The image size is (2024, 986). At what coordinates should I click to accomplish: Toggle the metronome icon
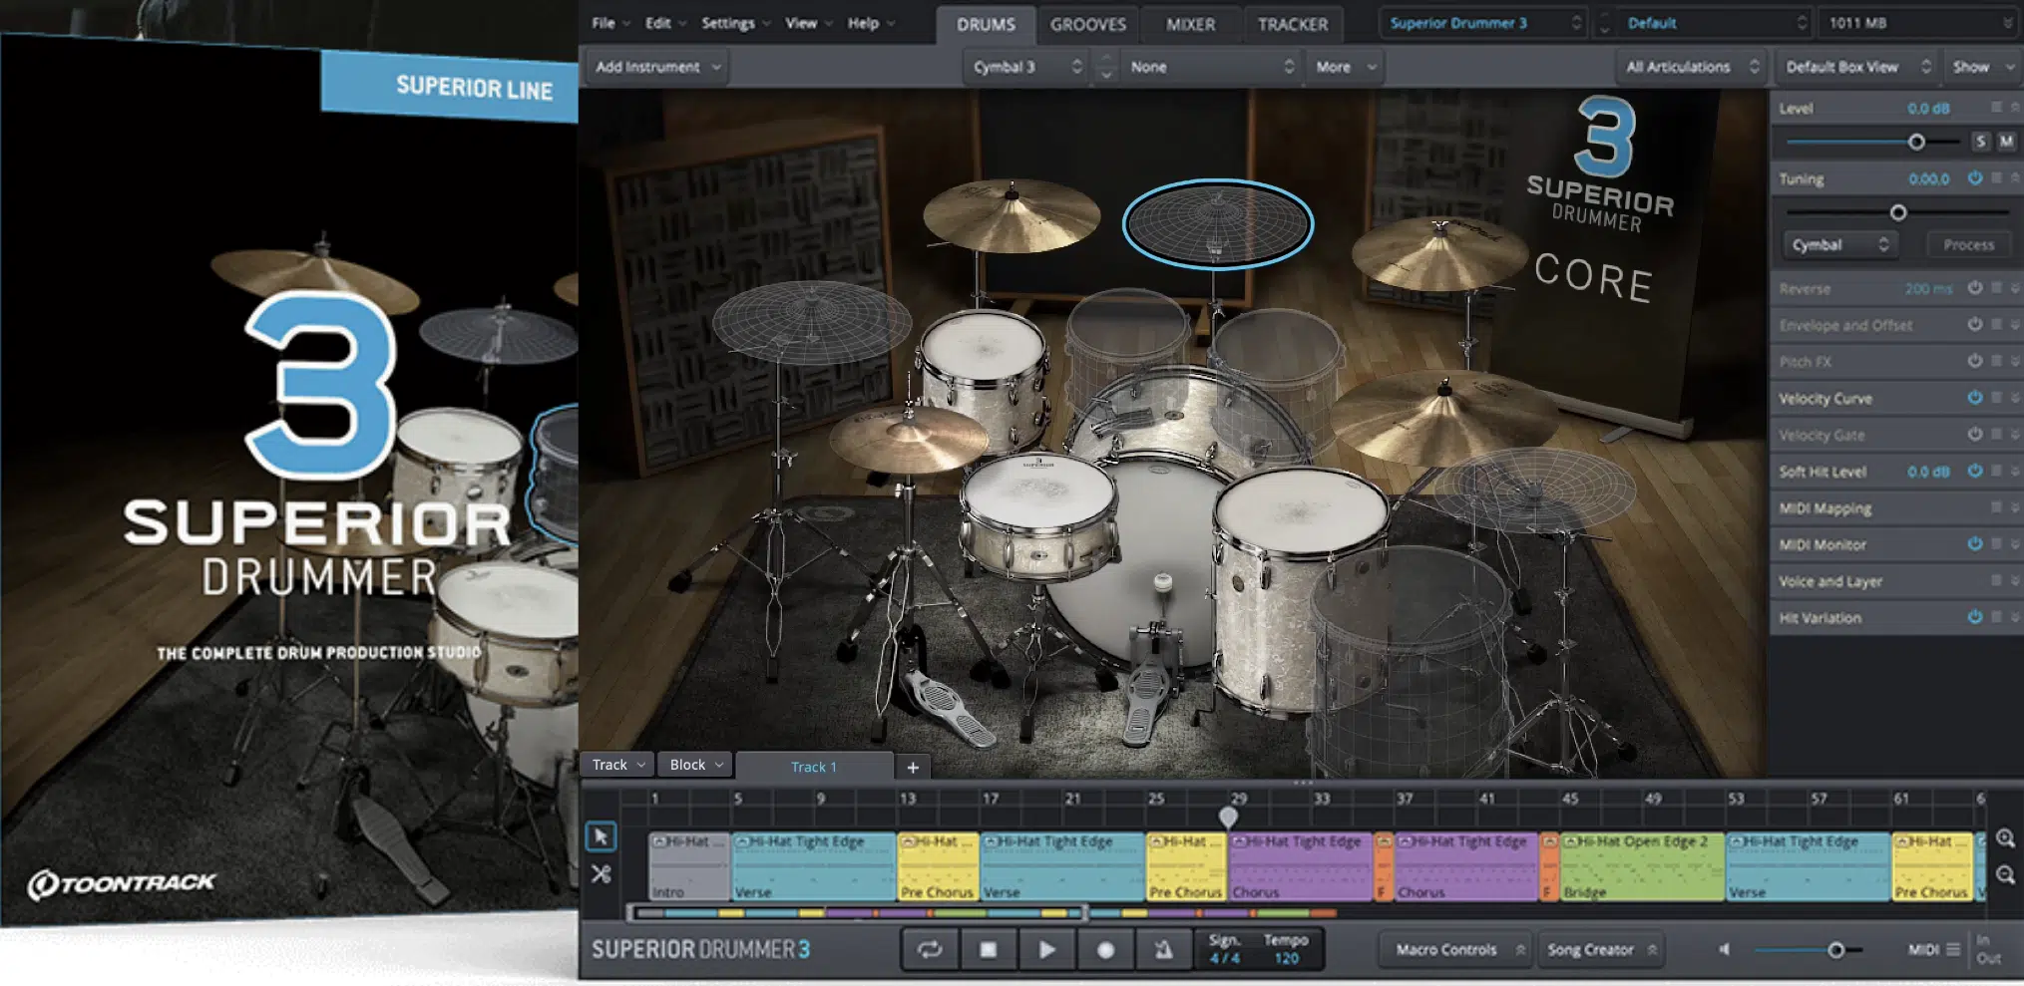1163,949
